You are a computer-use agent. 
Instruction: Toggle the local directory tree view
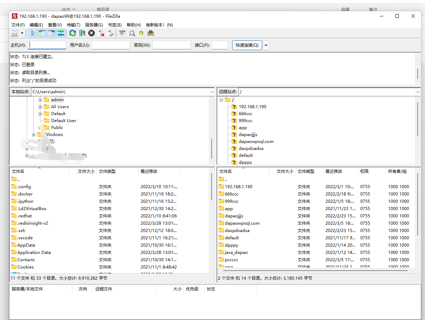tap(42, 33)
